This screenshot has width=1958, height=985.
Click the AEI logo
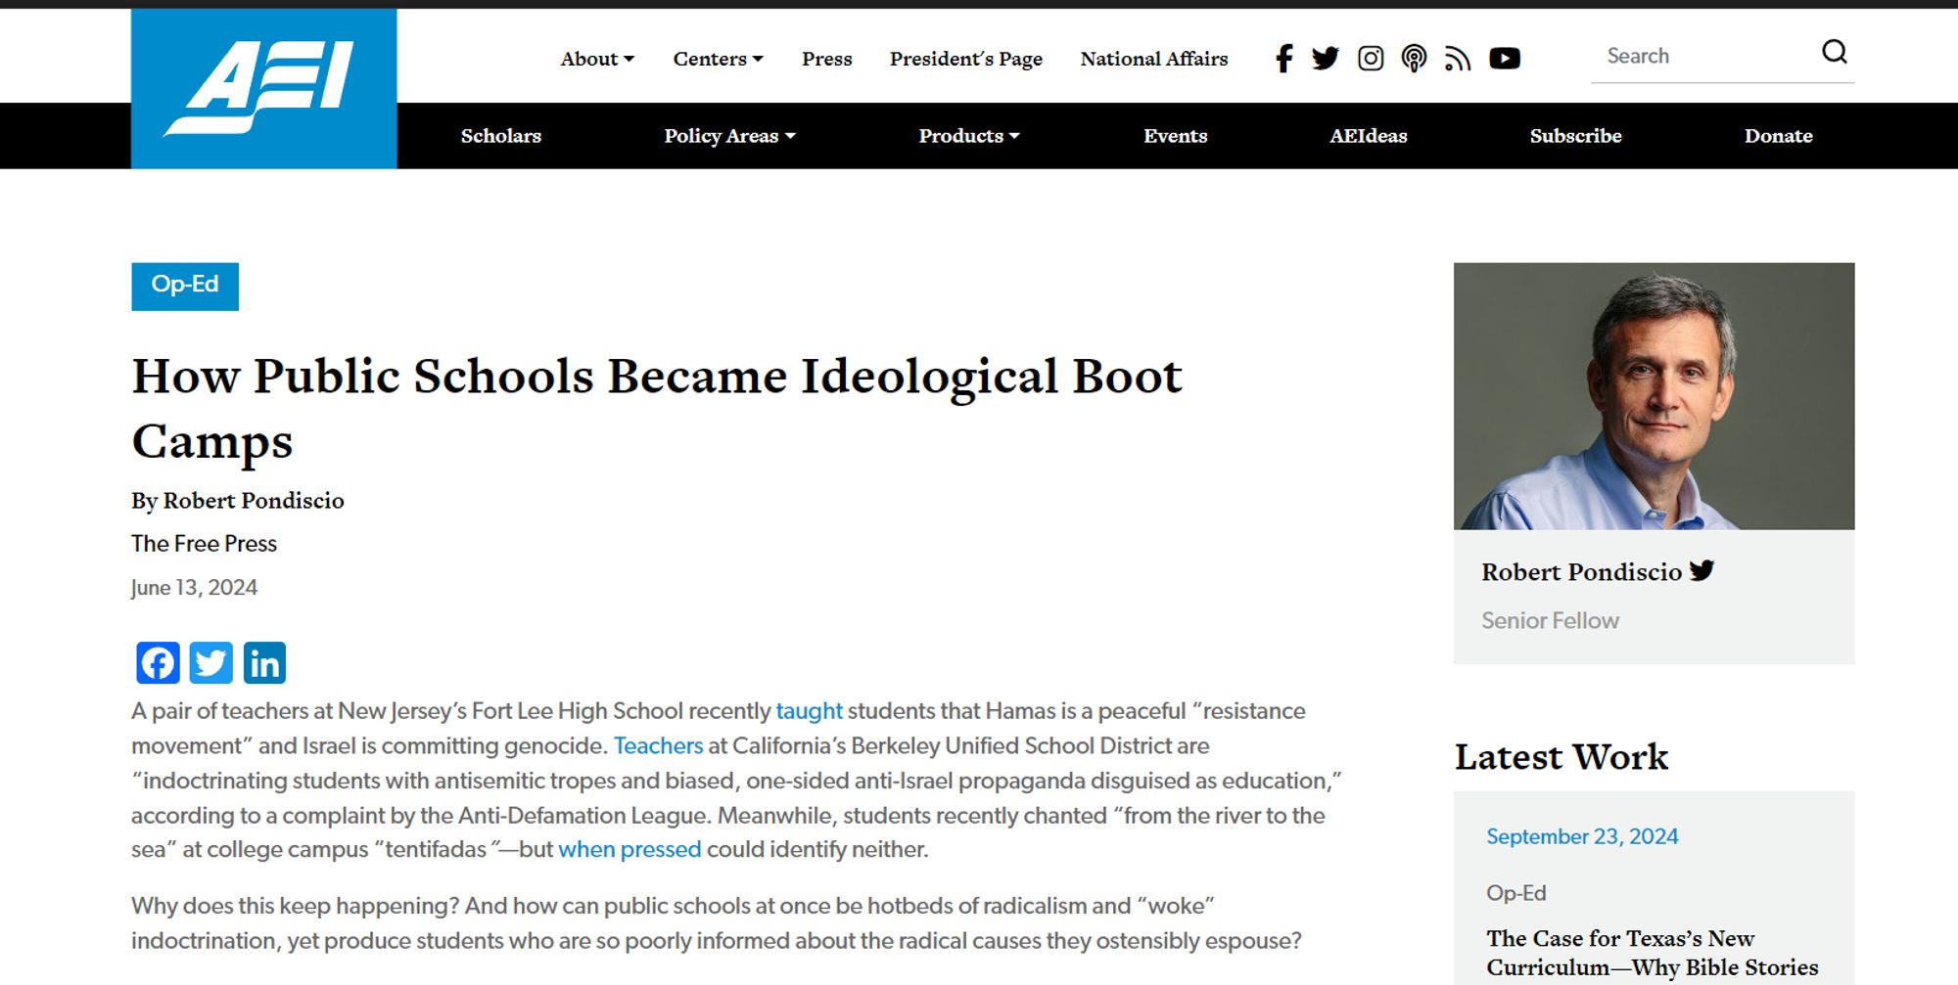tap(263, 88)
